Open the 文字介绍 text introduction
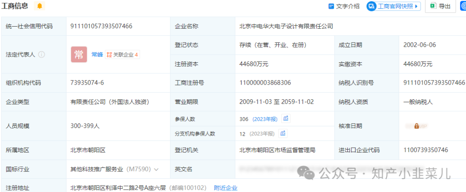466x192 pixels. click(x=344, y=6)
